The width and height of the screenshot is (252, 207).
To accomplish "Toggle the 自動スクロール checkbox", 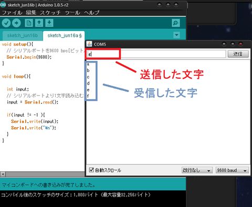I will [91, 170].
